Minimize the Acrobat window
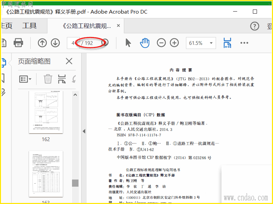The height and width of the screenshot is (204, 273). pos(235,12)
